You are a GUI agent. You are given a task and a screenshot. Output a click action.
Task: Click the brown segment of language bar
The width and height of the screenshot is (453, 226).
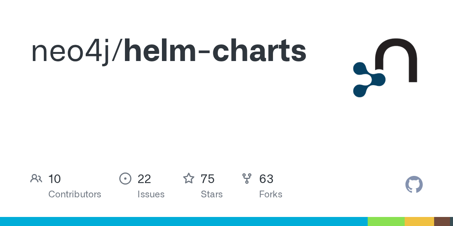(442, 221)
